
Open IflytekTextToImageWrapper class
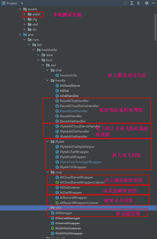tap(81, 162)
